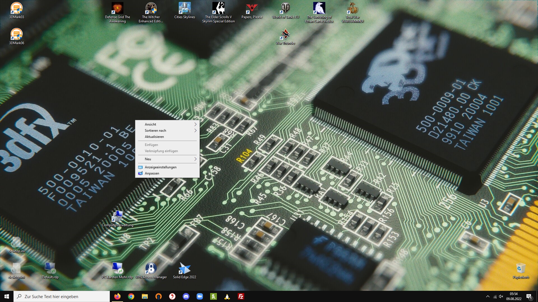This screenshot has width=538, height=302.
Task: Click the taskbar search text field
Action: pyautogui.click(x=62, y=296)
